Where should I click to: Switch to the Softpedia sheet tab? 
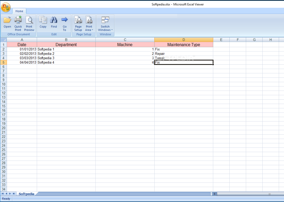tap(26, 194)
